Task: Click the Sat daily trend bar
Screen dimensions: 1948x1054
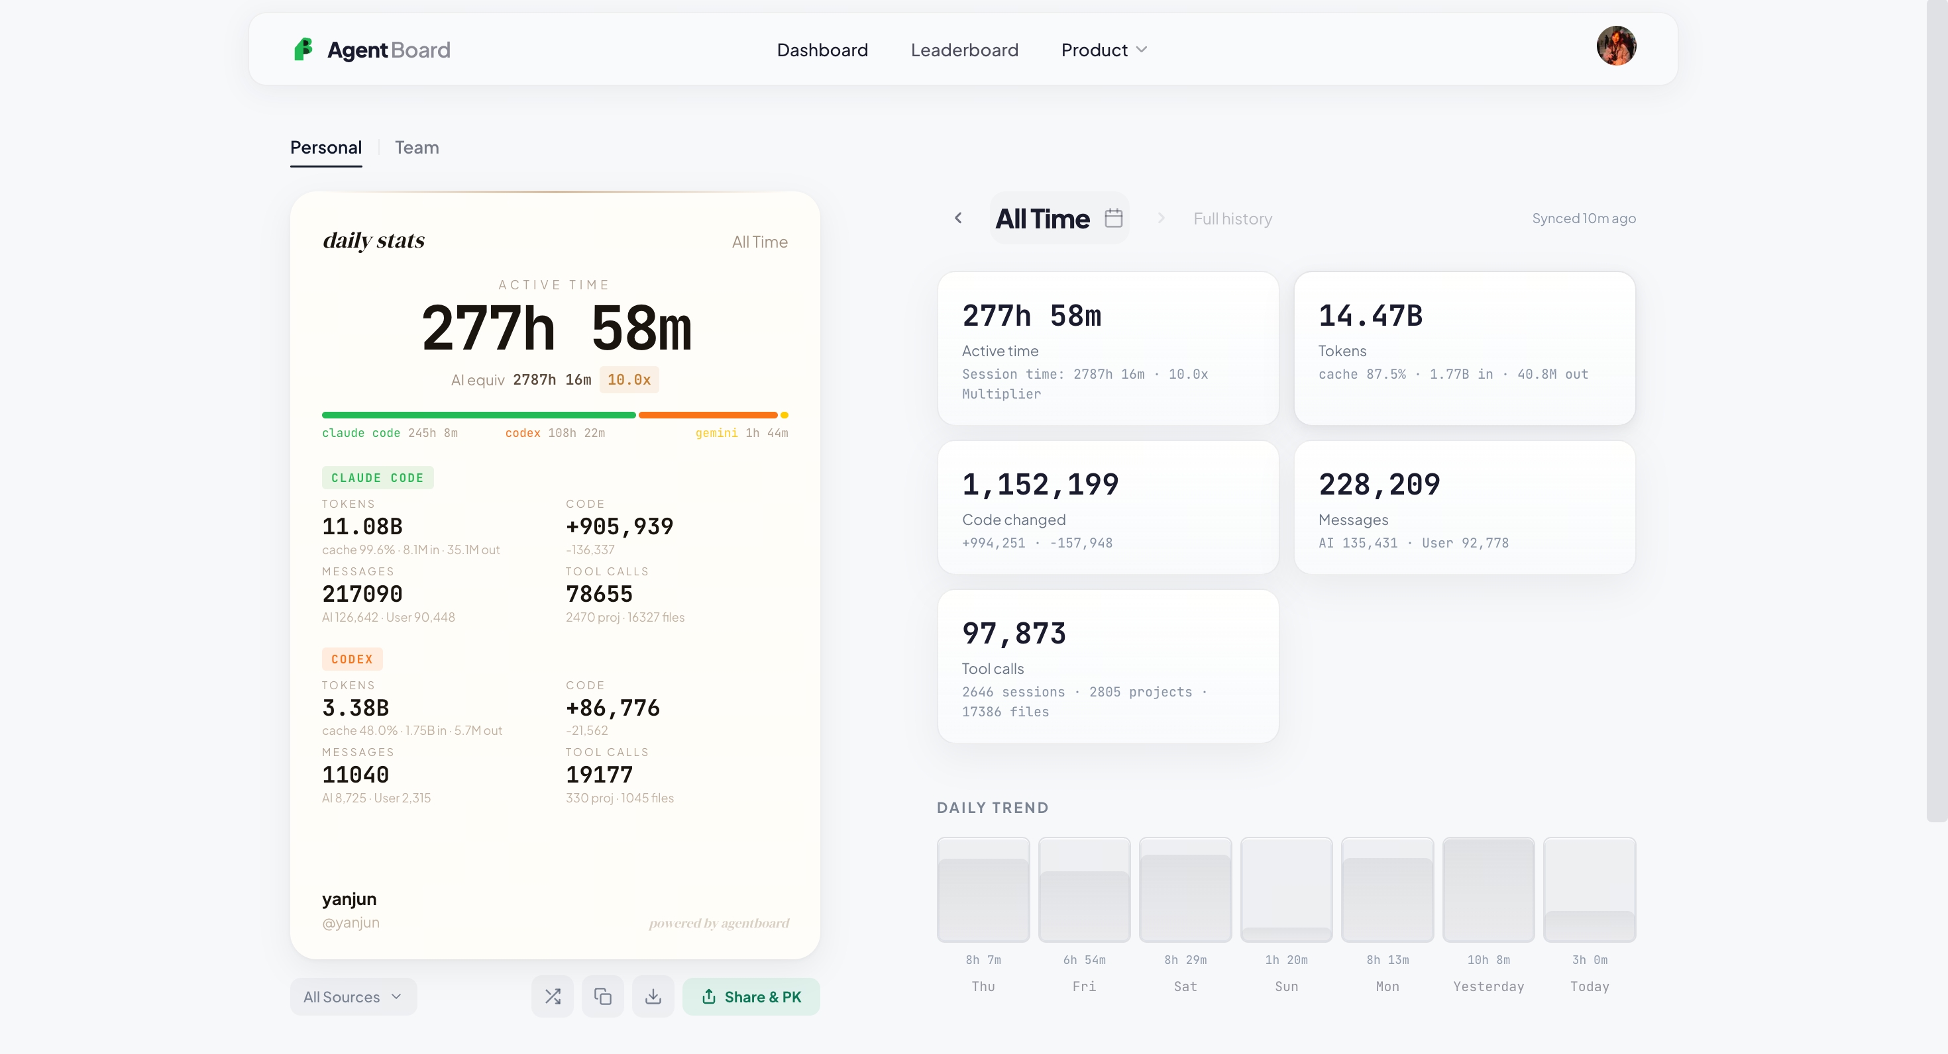Action: (1185, 890)
